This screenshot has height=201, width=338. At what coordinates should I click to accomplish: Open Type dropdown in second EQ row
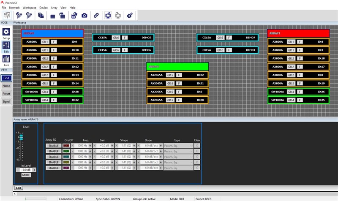(178, 151)
